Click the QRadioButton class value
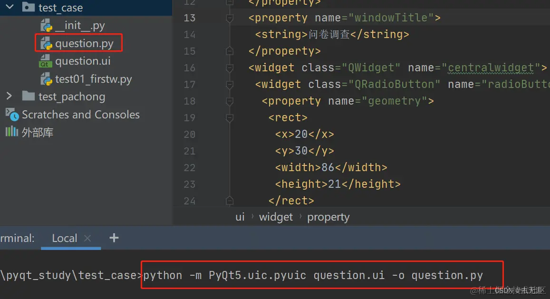 pos(394,84)
